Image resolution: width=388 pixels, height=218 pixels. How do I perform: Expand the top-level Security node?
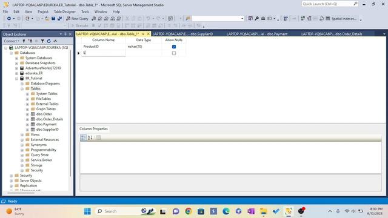pos(11,176)
